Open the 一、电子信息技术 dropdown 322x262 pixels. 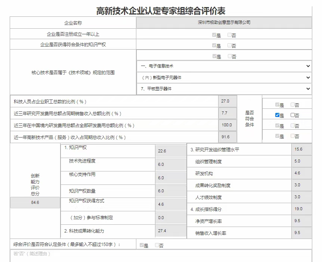click(224, 66)
